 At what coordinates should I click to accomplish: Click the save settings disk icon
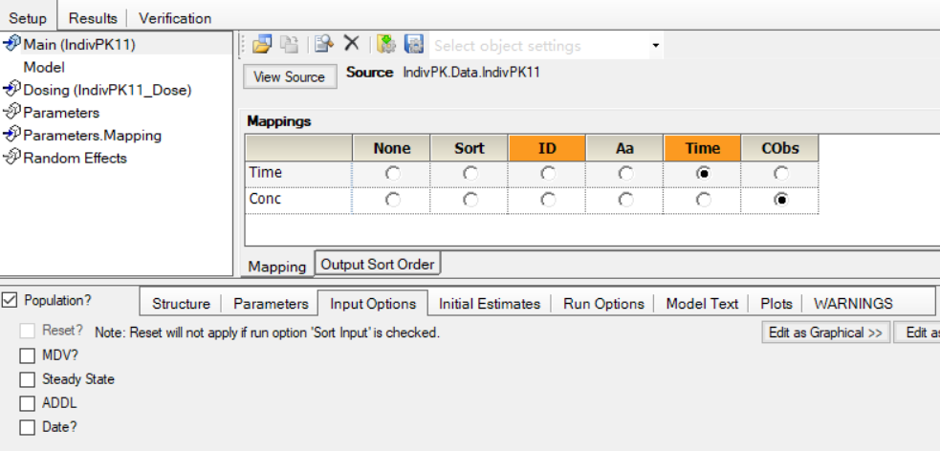[414, 44]
